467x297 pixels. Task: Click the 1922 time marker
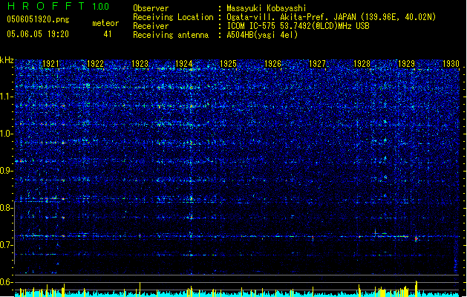tap(95, 64)
